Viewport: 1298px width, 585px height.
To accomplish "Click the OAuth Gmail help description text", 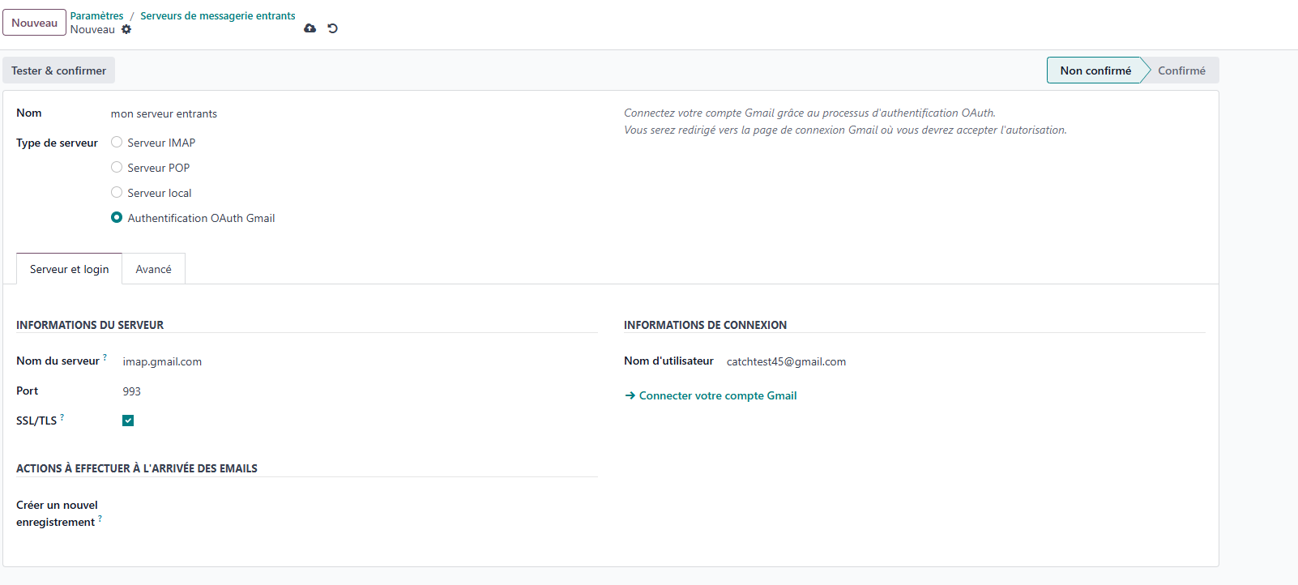I will (x=845, y=122).
